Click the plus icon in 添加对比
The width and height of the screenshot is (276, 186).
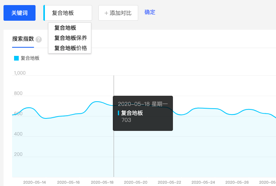coord(106,13)
